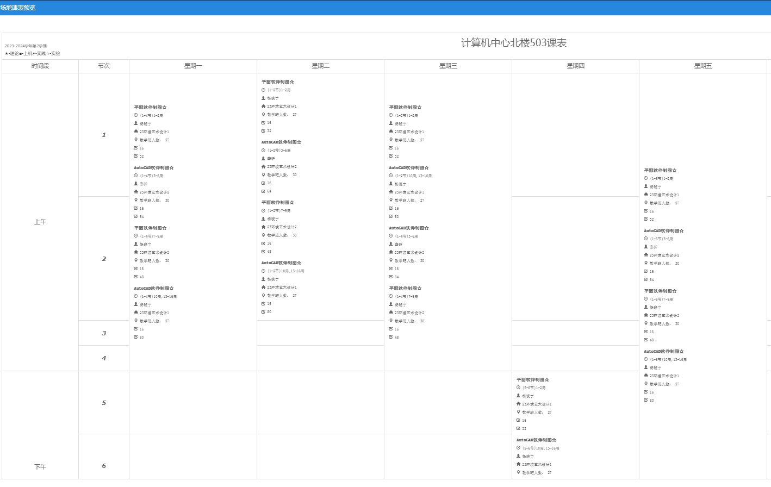Screen dimensions: 771x487
Task: Click session number 6 cell
Action: point(104,466)
